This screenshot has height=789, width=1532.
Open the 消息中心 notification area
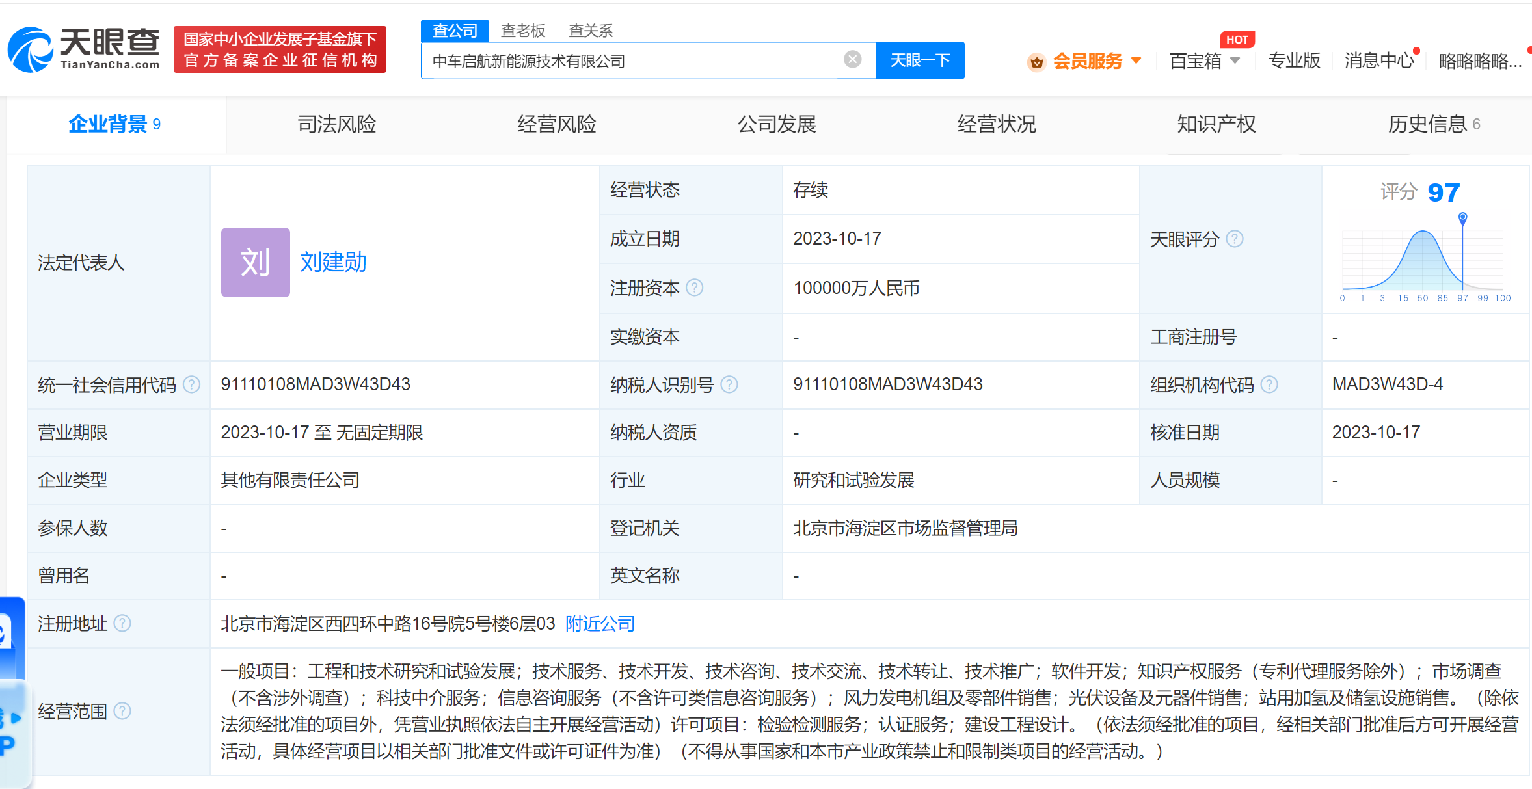(1378, 60)
